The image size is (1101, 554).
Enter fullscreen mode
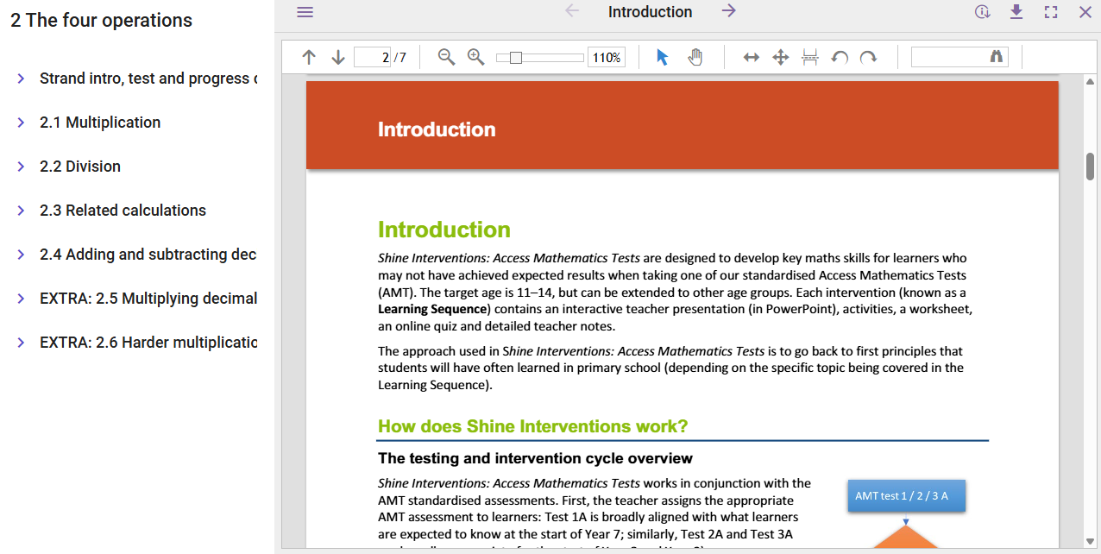(1051, 12)
